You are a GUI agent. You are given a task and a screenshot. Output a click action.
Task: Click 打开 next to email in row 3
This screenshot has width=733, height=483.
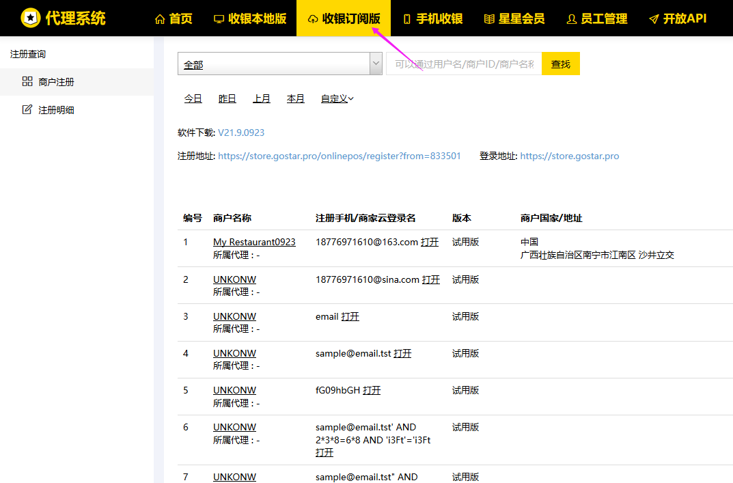pyautogui.click(x=350, y=316)
